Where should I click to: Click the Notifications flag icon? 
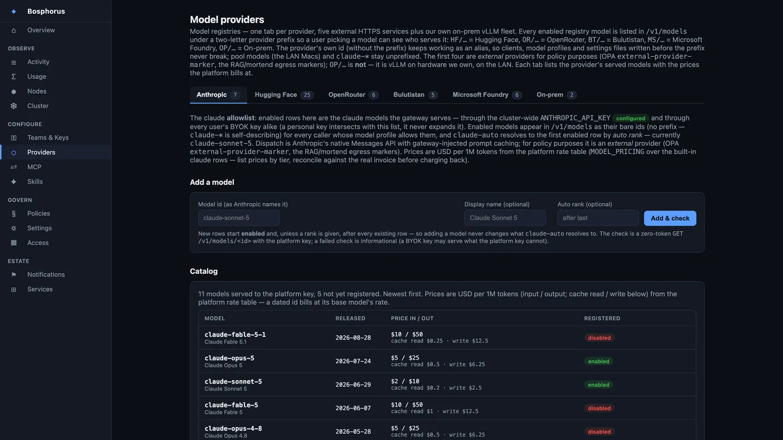[x=13, y=274]
